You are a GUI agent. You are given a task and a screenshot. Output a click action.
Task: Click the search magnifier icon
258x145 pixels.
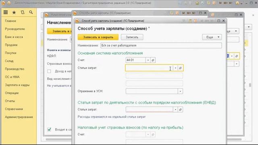[31, 12]
